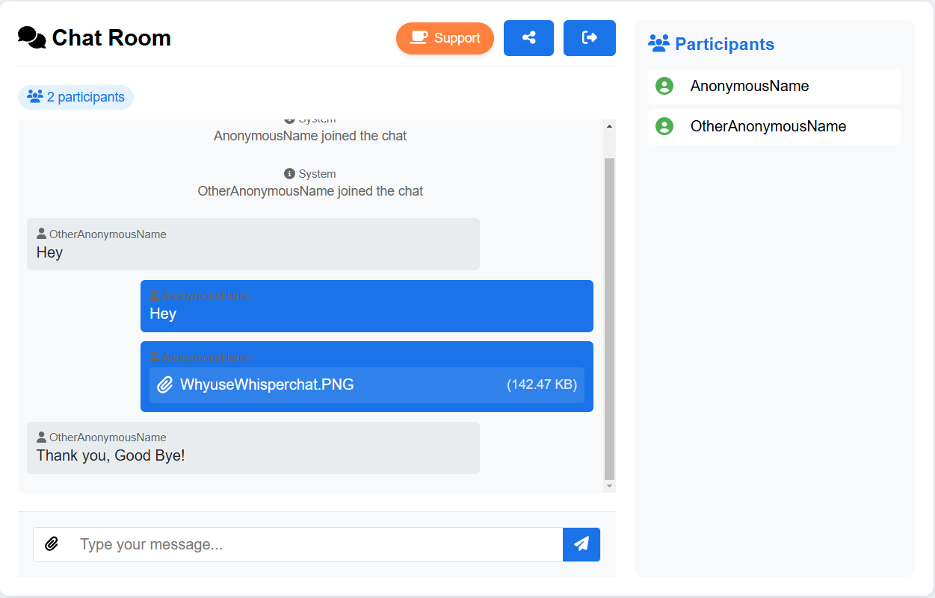Click the chat bubbles icon beside Chat Room
935x598 pixels.
tap(32, 38)
